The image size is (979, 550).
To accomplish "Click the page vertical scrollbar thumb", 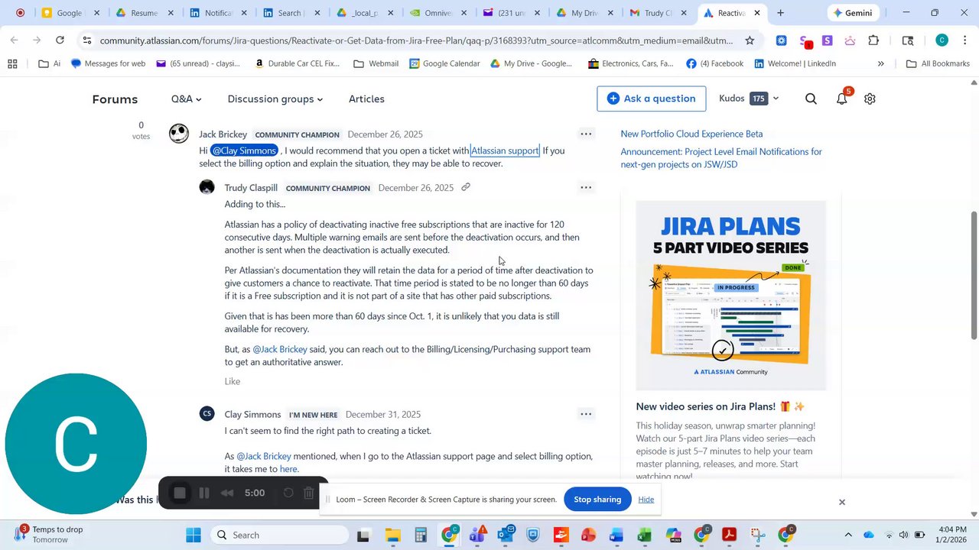I will [x=974, y=275].
